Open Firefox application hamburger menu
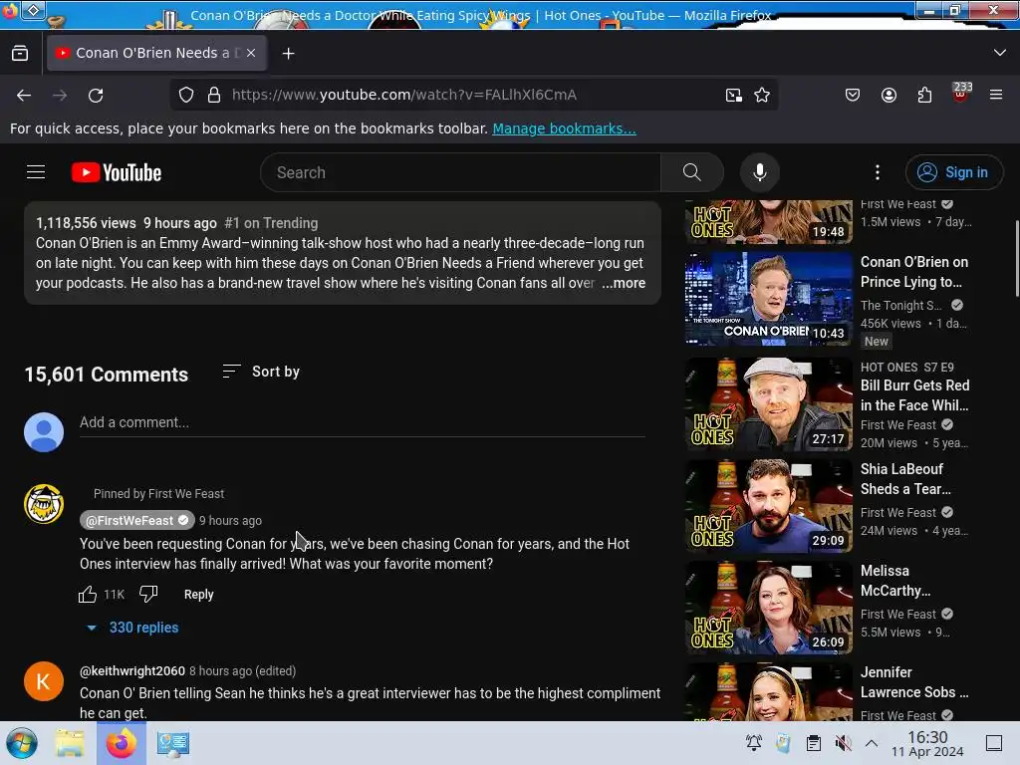Screen dimensions: 1020x765 click(x=996, y=95)
